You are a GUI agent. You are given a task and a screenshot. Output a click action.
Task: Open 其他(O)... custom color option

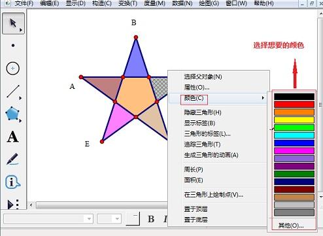click(291, 226)
